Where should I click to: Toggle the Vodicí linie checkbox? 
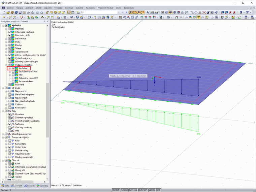pyautogui.click(x=10, y=147)
